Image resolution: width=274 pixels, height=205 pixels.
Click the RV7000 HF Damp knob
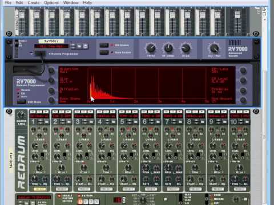[x=168, y=48]
